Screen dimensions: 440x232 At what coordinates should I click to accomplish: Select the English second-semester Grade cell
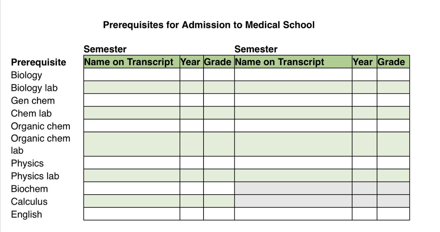pyautogui.click(x=393, y=214)
